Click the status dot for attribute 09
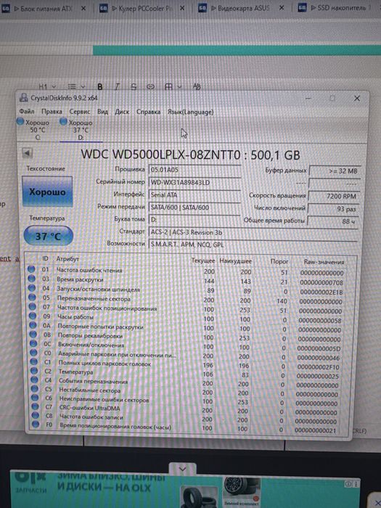 (x=33, y=316)
